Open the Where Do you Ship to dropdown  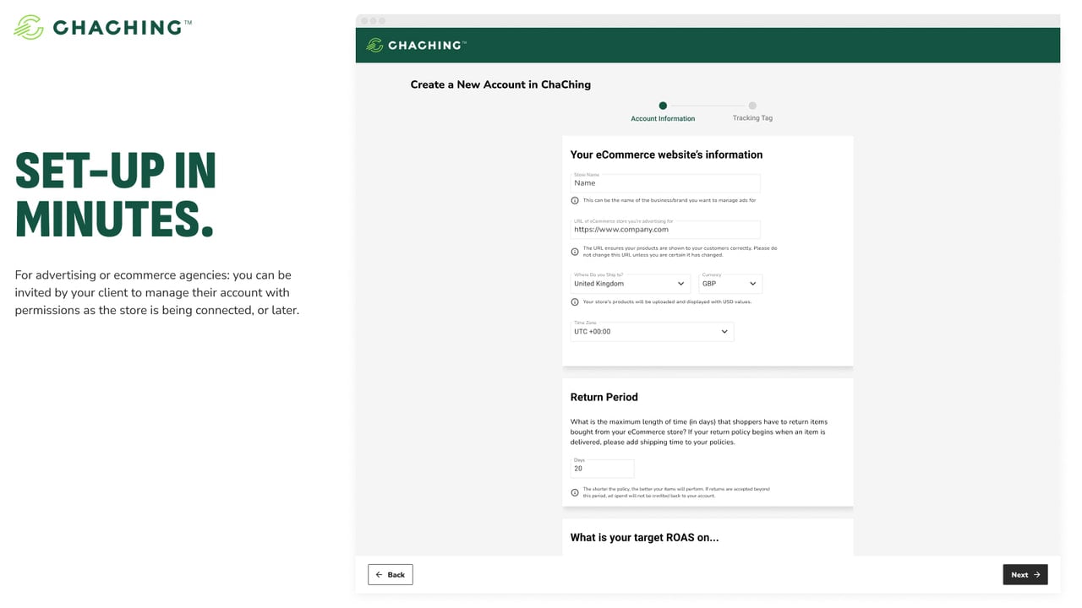pos(630,283)
